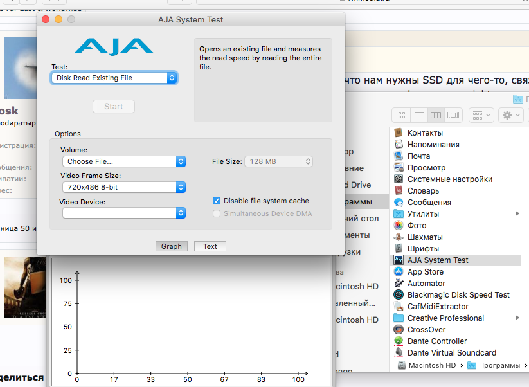Expand the Утилиты folder arrow
This screenshot has width=529, height=387.
coord(517,213)
